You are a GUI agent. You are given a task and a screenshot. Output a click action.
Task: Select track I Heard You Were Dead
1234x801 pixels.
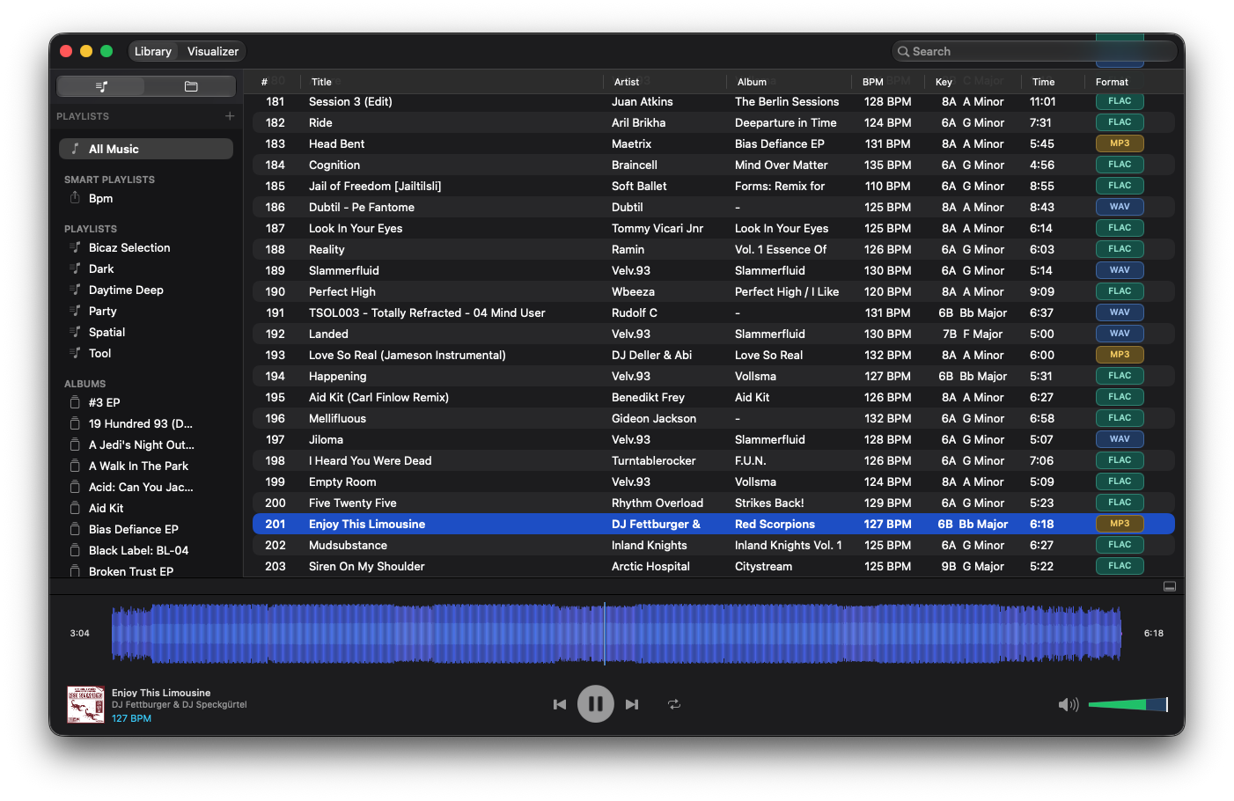pyautogui.click(x=713, y=461)
